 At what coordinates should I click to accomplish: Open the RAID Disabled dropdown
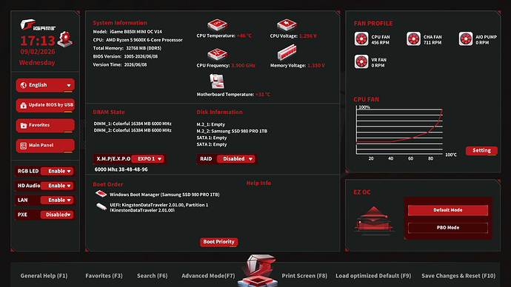click(x=236, y=159)
